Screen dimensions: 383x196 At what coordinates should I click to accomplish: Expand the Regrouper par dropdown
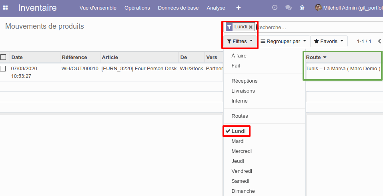[x=283, y=42]
